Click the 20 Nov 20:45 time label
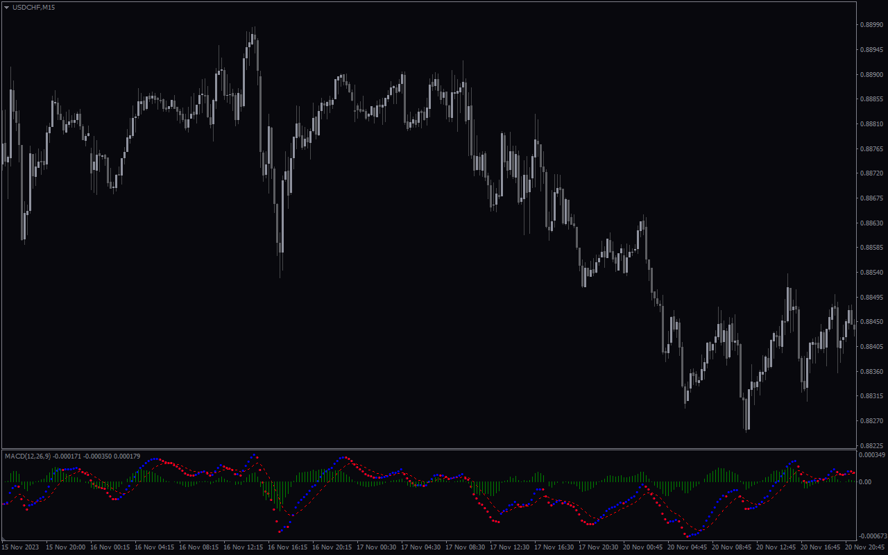Viewport: 888px width, 555px height. (865, 547)
